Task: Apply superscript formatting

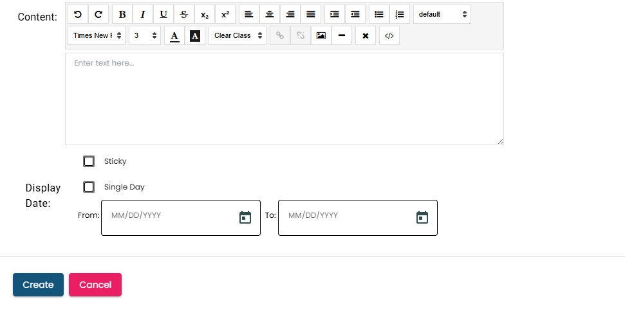Action: click(x=225, y=14)
